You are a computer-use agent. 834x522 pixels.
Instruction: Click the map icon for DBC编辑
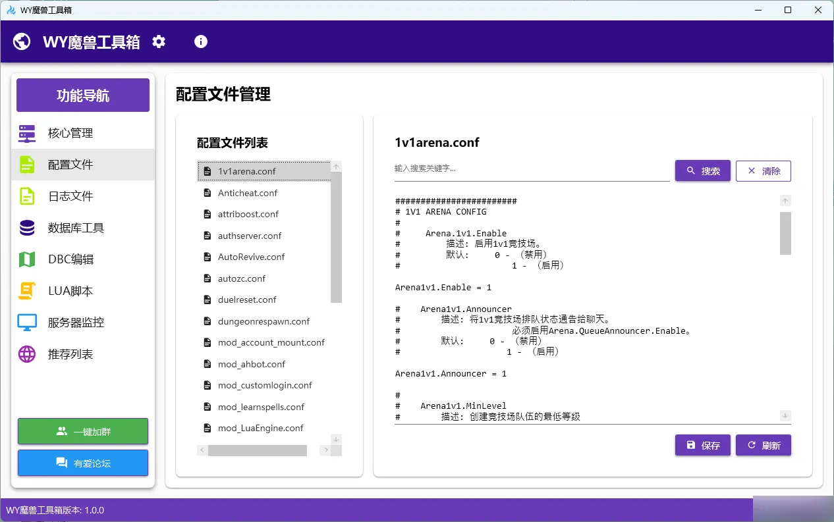pyautogui.click(x=27, y=259)
